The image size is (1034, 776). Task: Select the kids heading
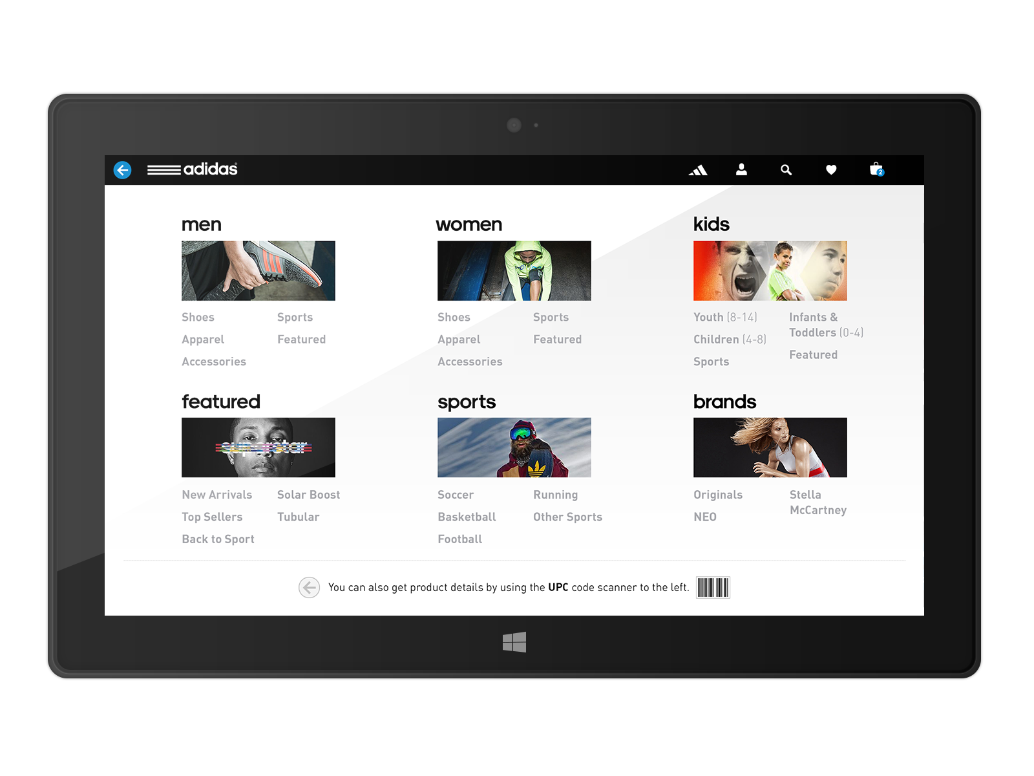[712, 224]
